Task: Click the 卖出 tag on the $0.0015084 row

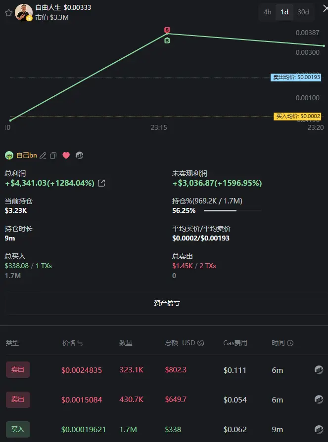Action: pyautogui.click(x=18, y=400)
